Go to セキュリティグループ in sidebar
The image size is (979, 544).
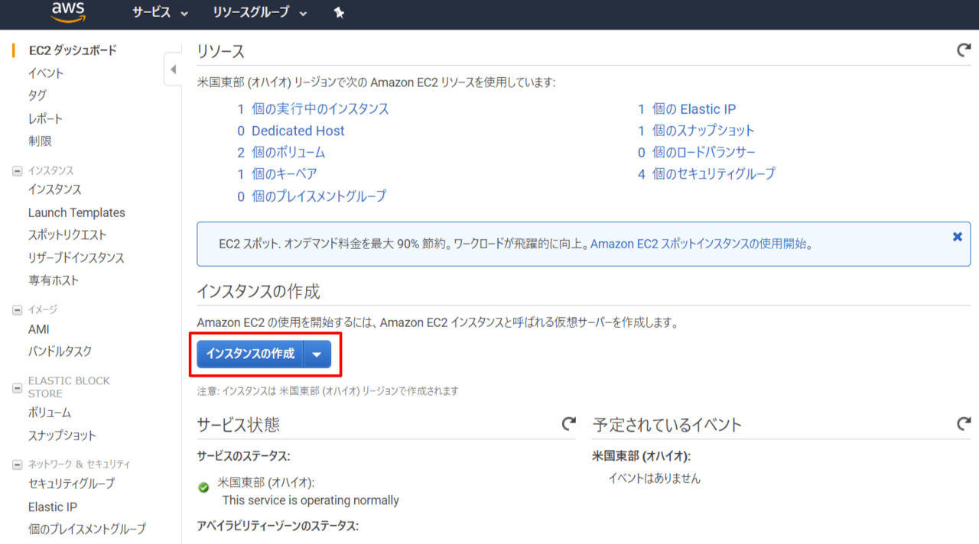(71, 484)
